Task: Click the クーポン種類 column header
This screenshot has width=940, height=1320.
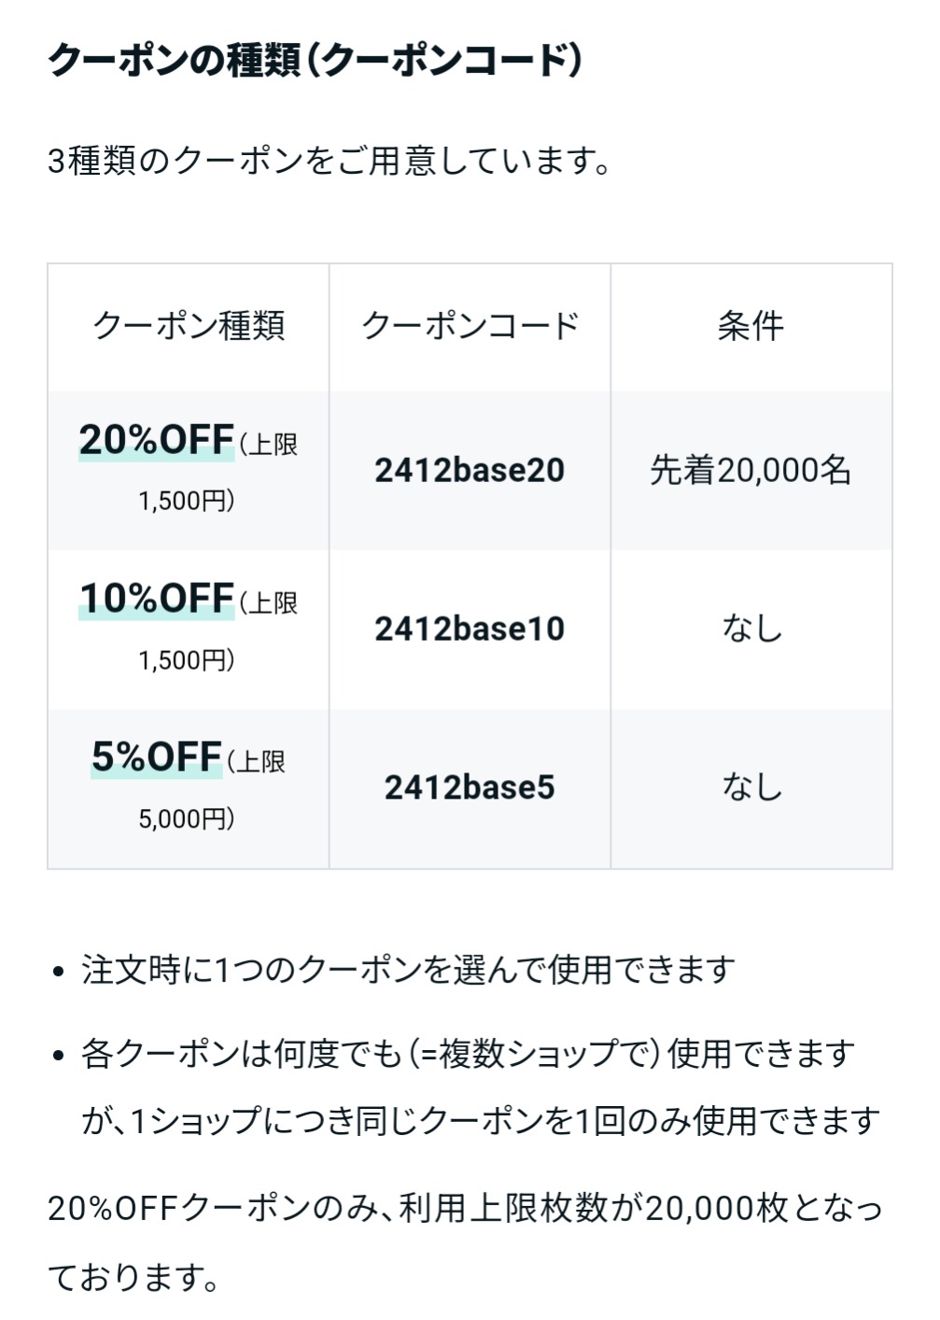Action: (189, 326)
